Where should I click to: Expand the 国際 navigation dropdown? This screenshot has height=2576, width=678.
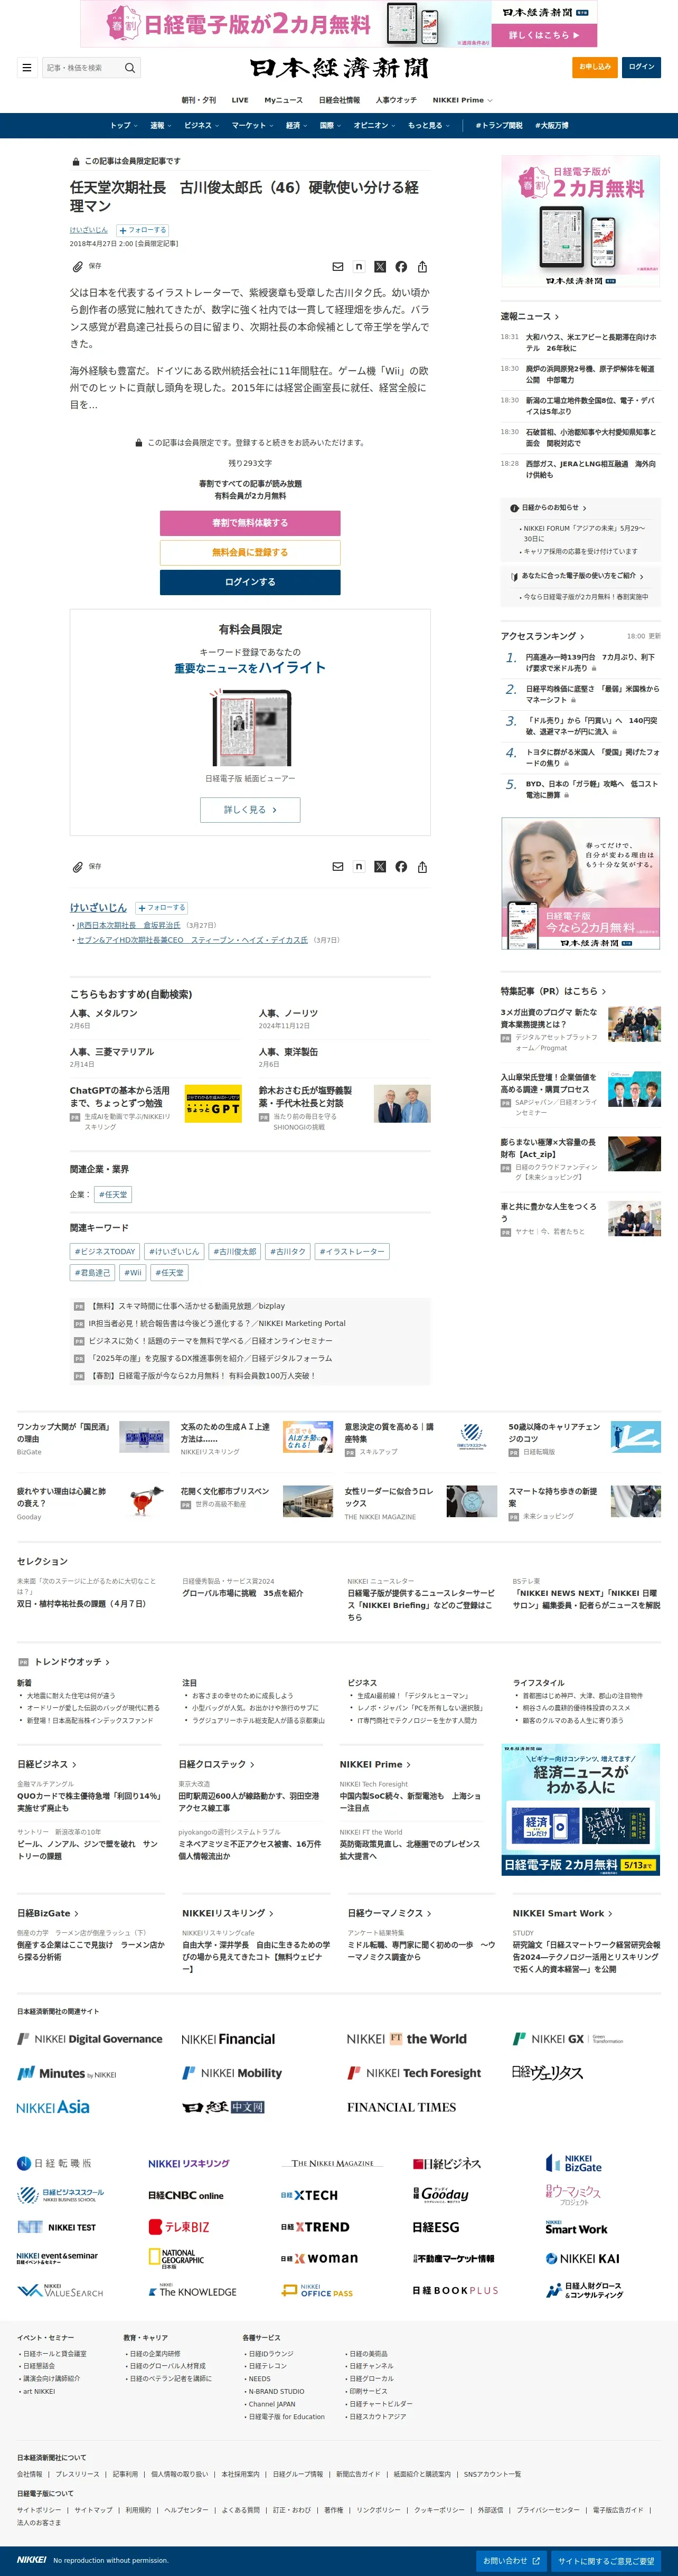[331, 126]
